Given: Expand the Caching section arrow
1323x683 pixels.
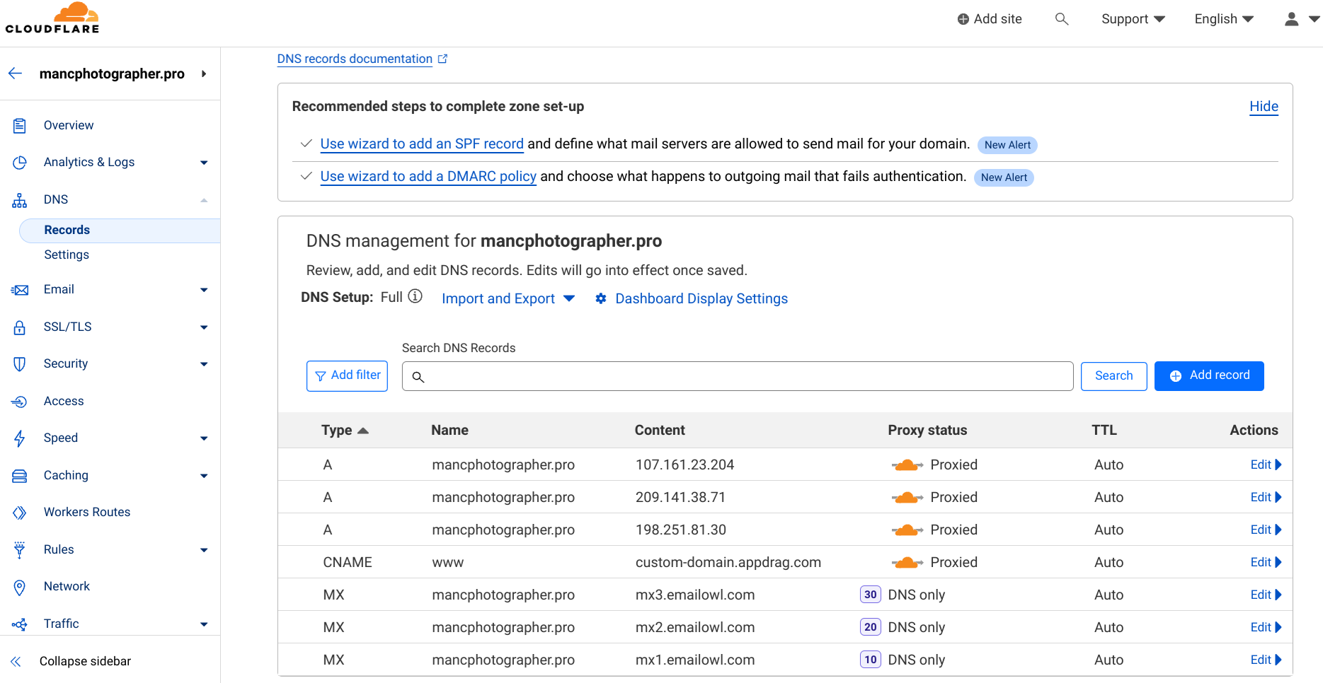Looking at the screenshot, I should (204, 476).
